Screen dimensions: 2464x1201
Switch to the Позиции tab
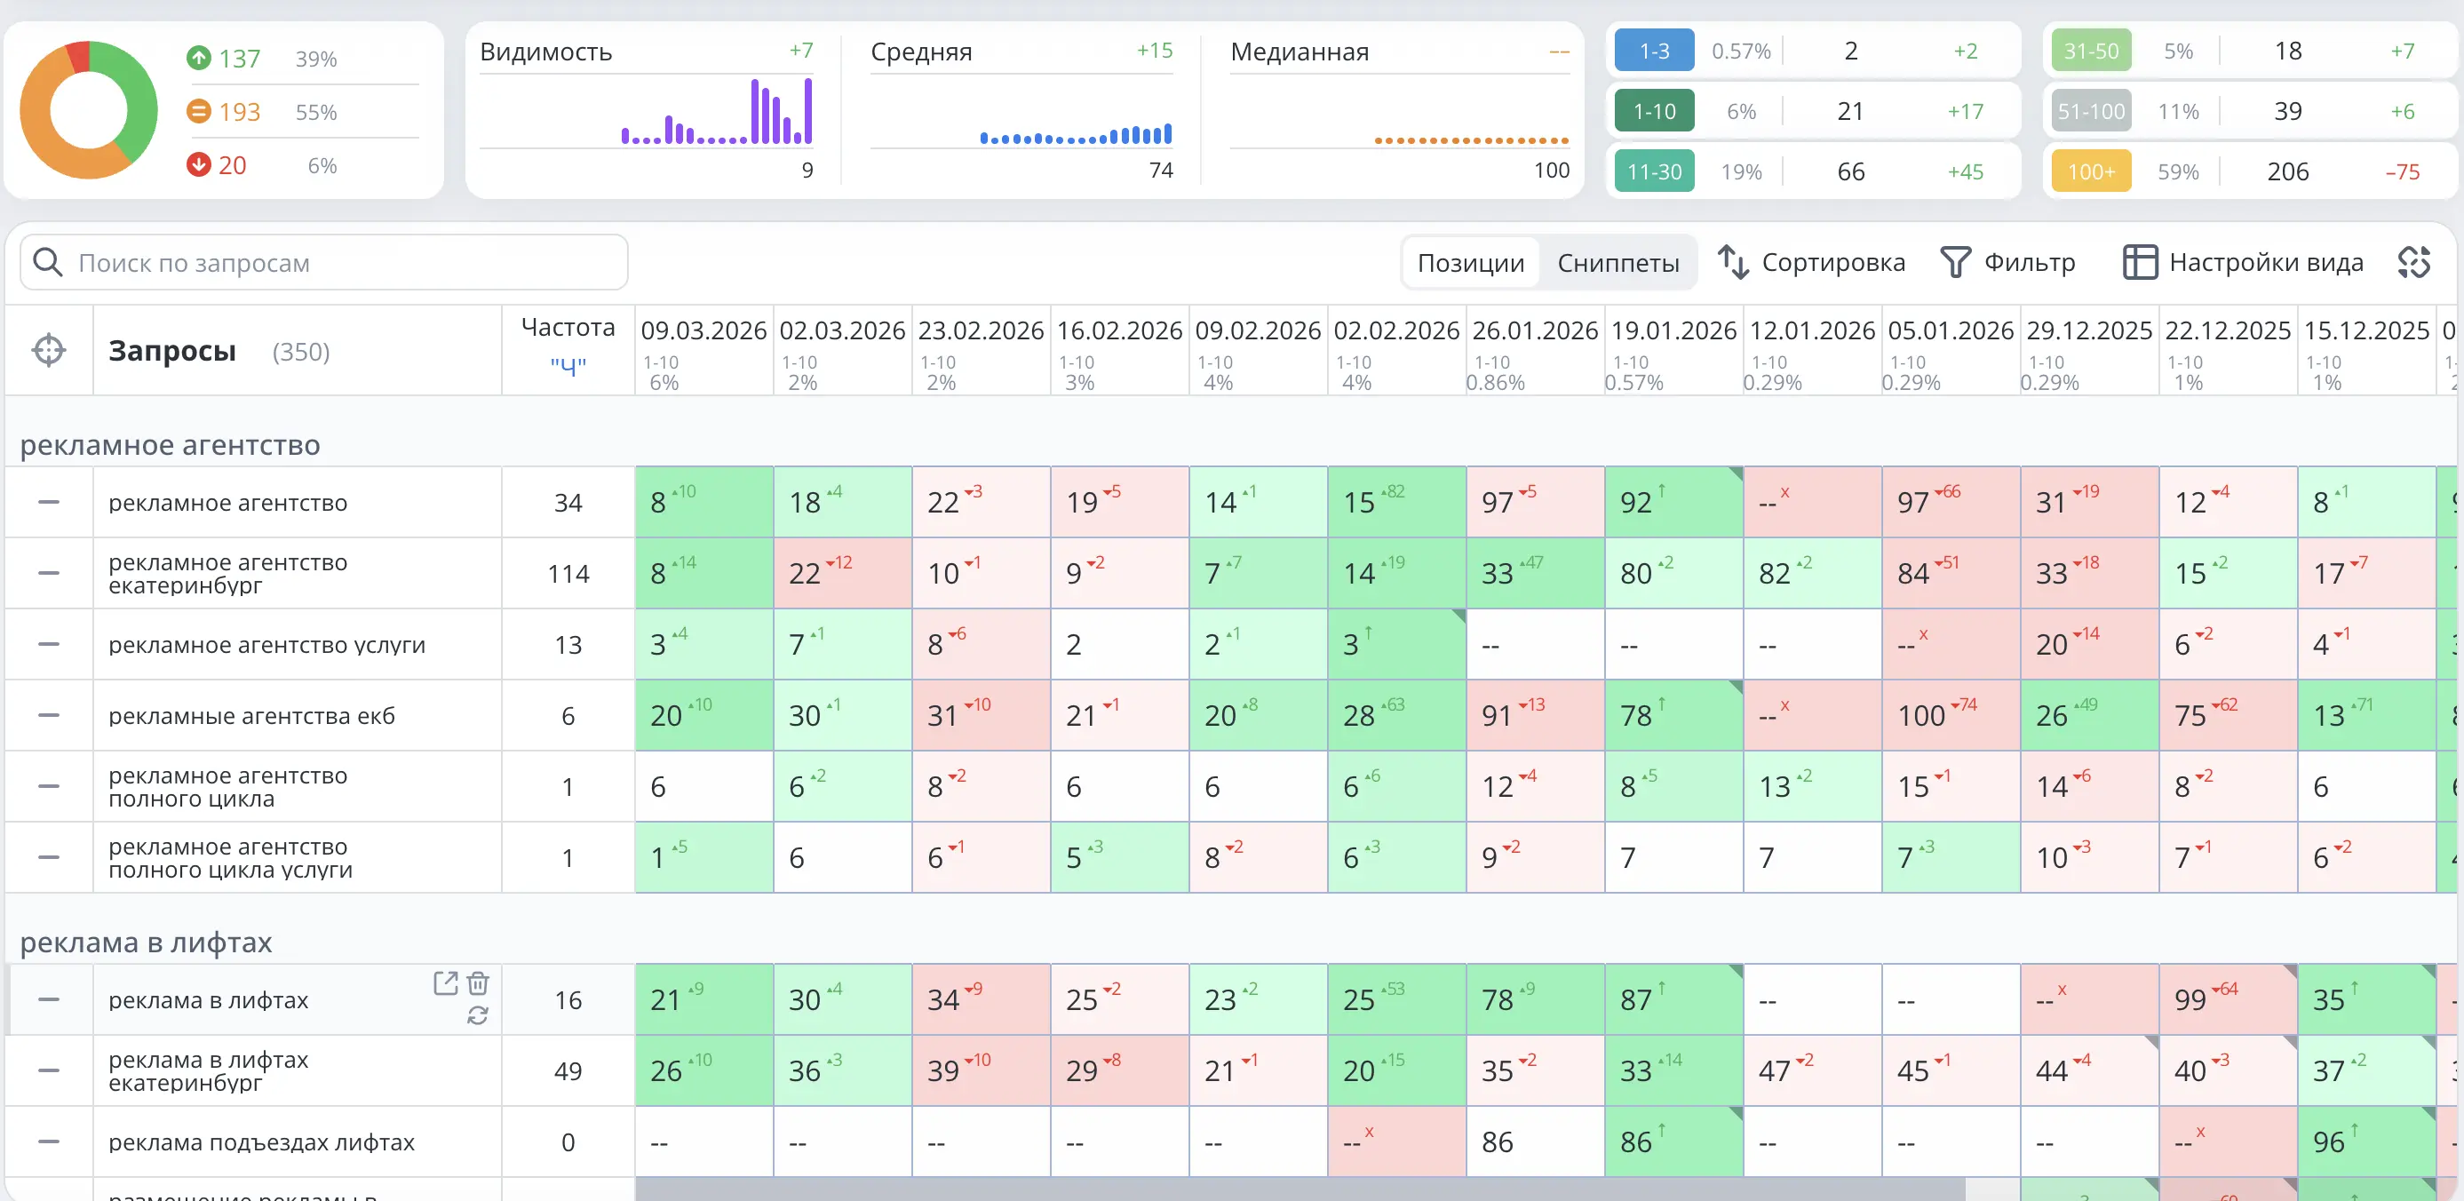[x=1471, y=262]
